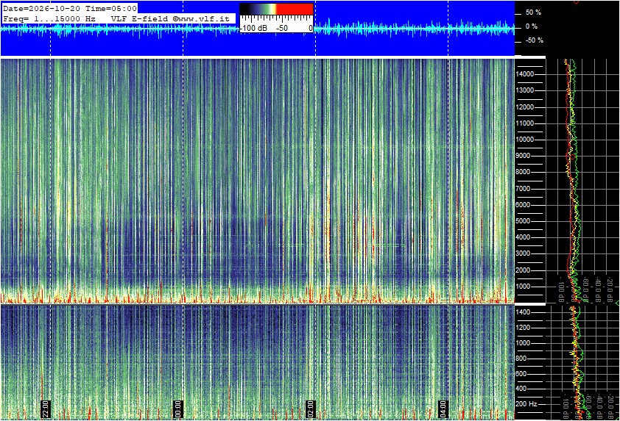Click the cyan waveform trace in top panel
The image size is (620, 421).
click(257, 29)
